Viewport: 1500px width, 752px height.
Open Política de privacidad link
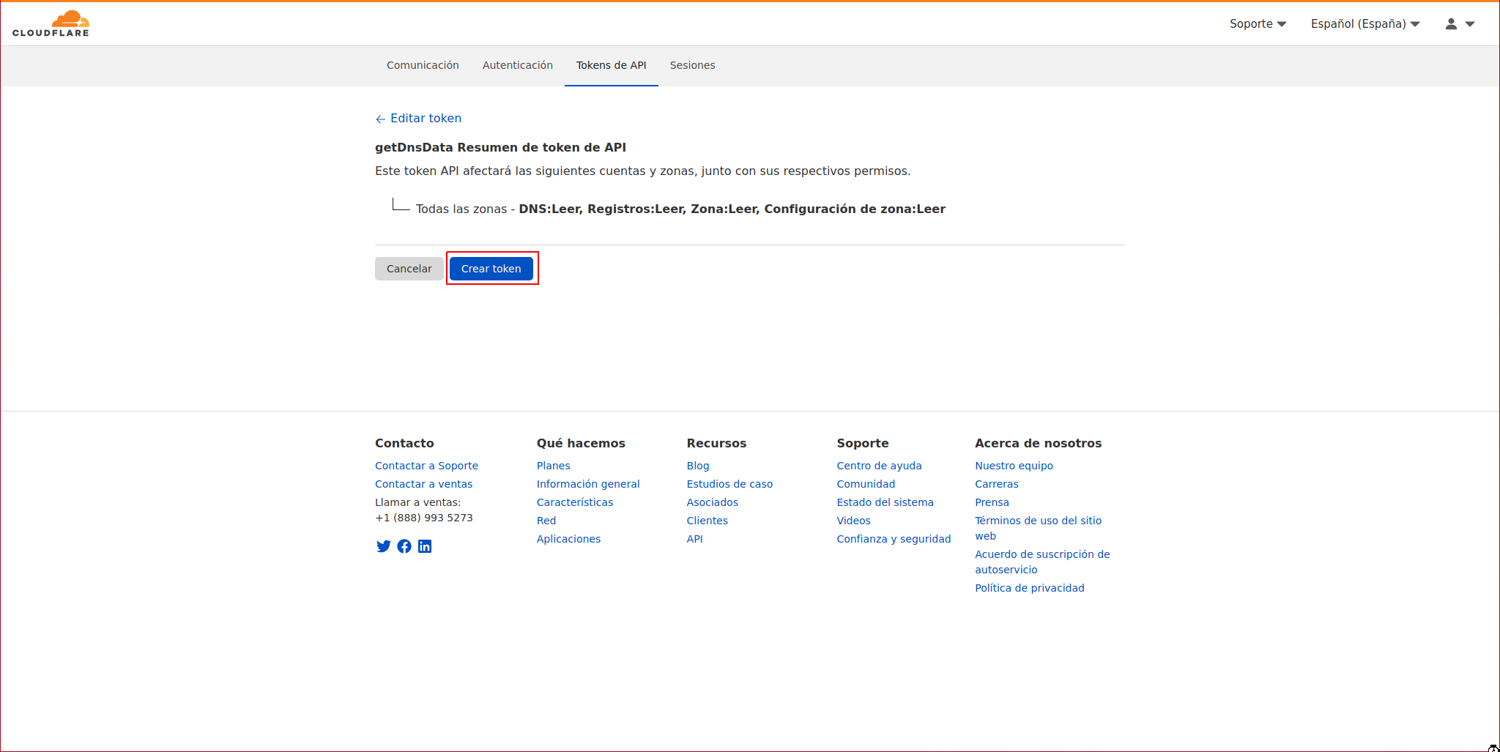coord(1029,588)
